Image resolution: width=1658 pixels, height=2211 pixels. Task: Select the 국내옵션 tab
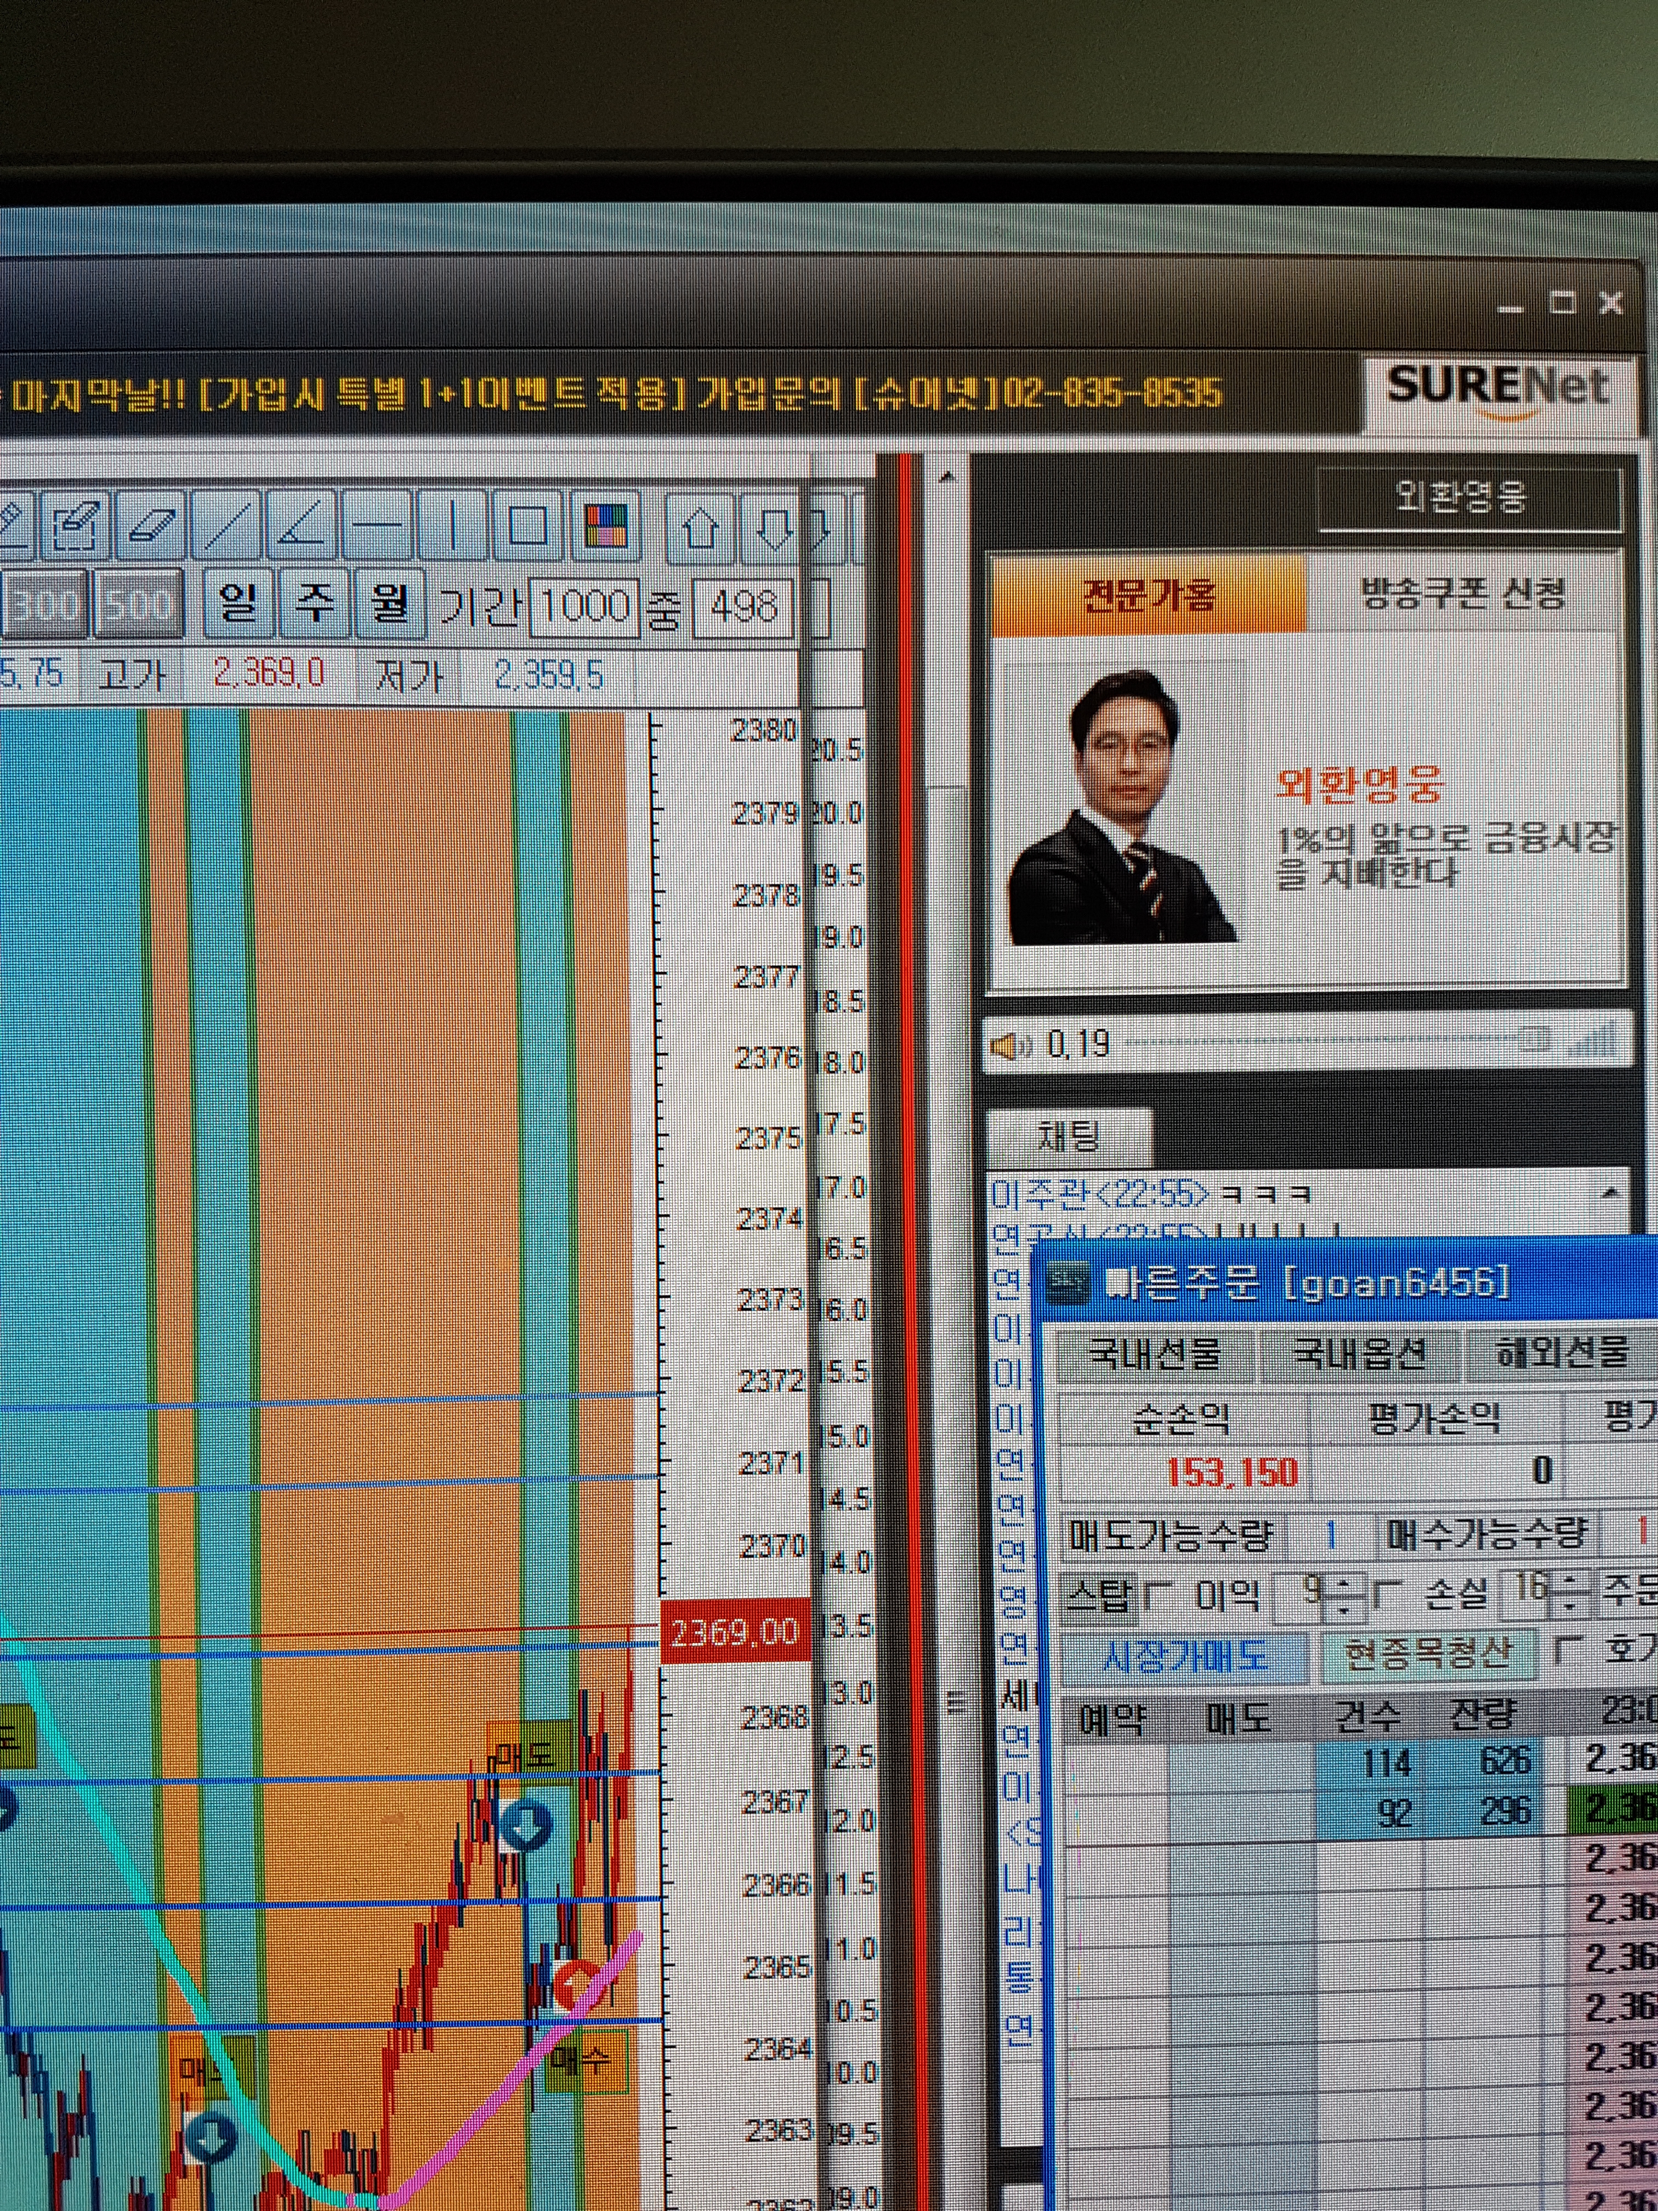[x=1359, y=1353]
